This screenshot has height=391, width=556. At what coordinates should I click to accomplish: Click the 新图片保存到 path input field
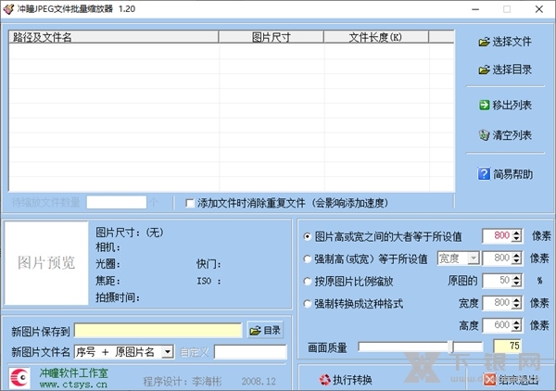(158, 331)
